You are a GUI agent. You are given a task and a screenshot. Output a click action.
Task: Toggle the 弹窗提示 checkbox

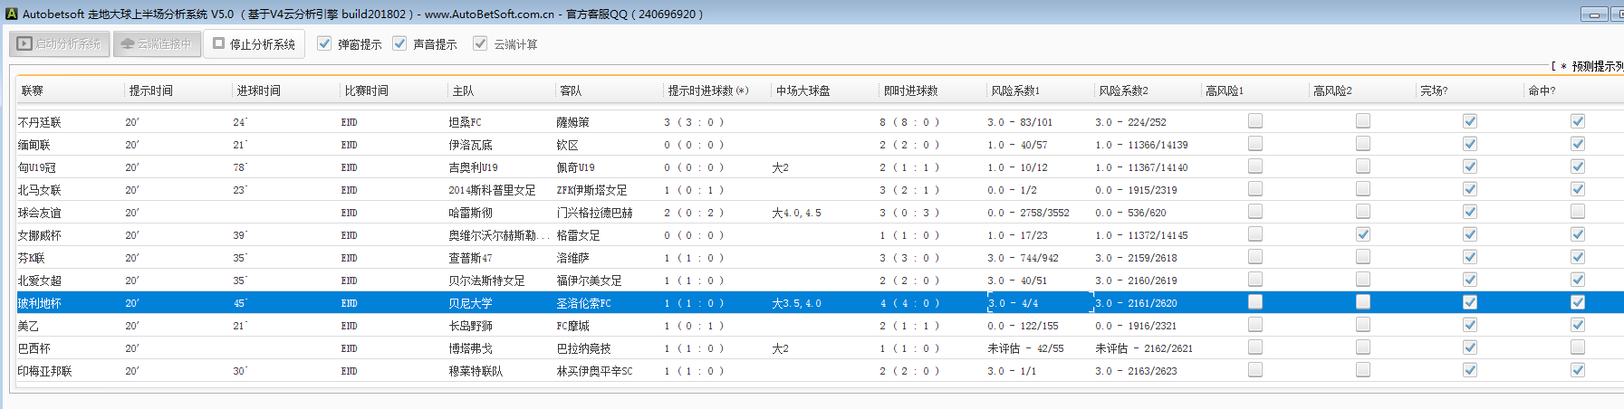(324, 43)
